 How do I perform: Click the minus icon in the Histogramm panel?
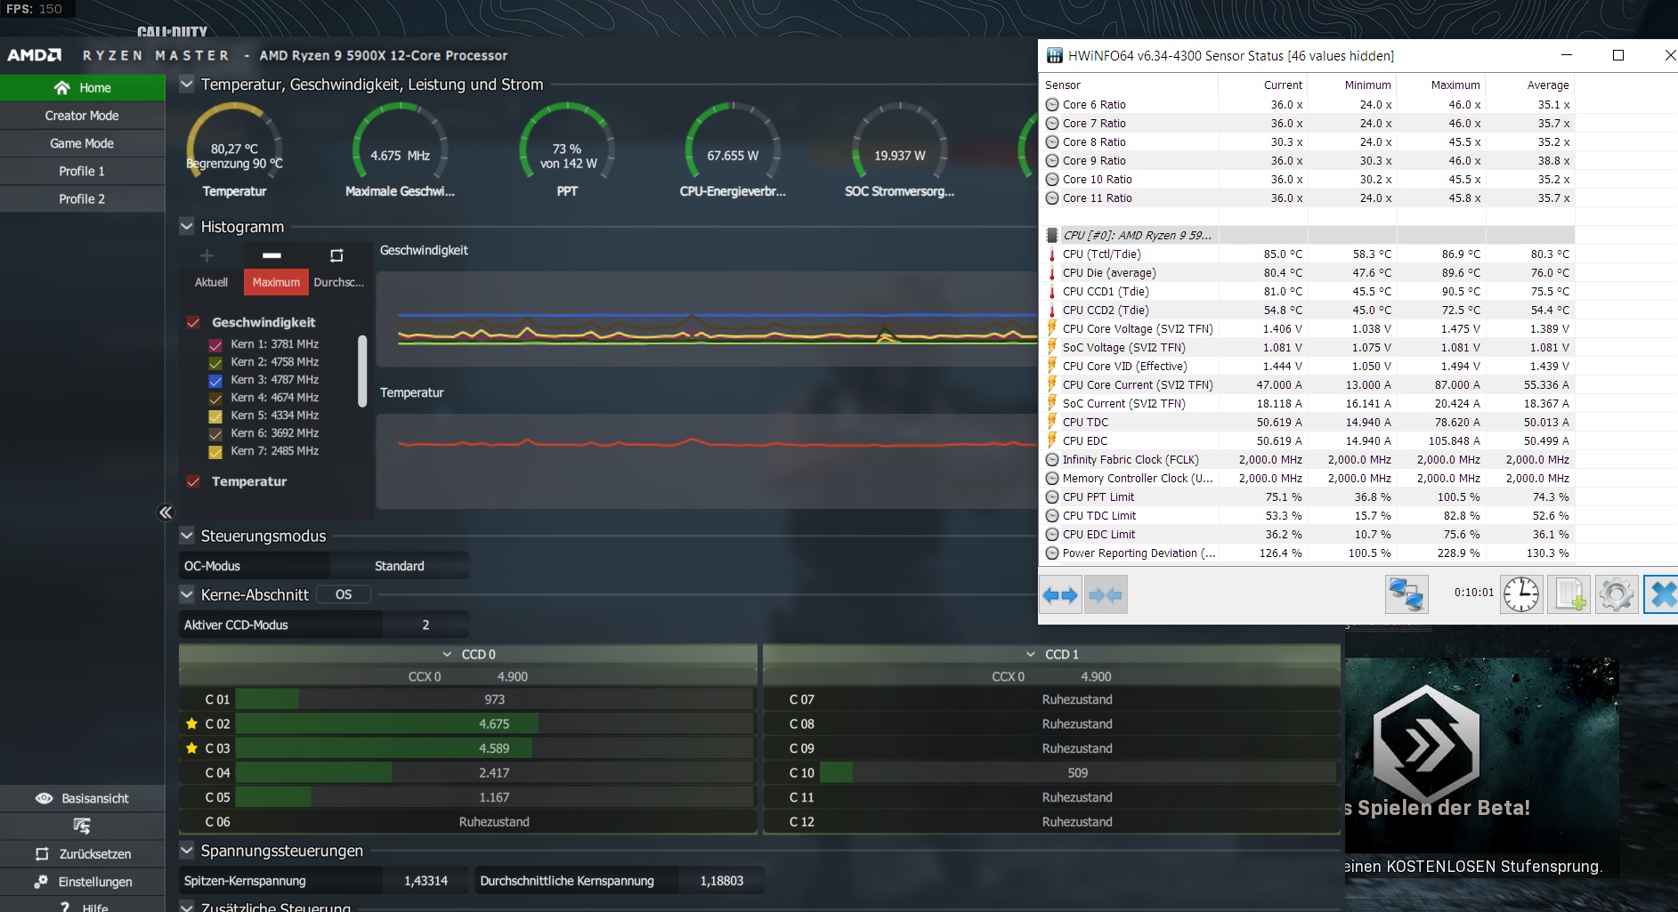(272, 255)
